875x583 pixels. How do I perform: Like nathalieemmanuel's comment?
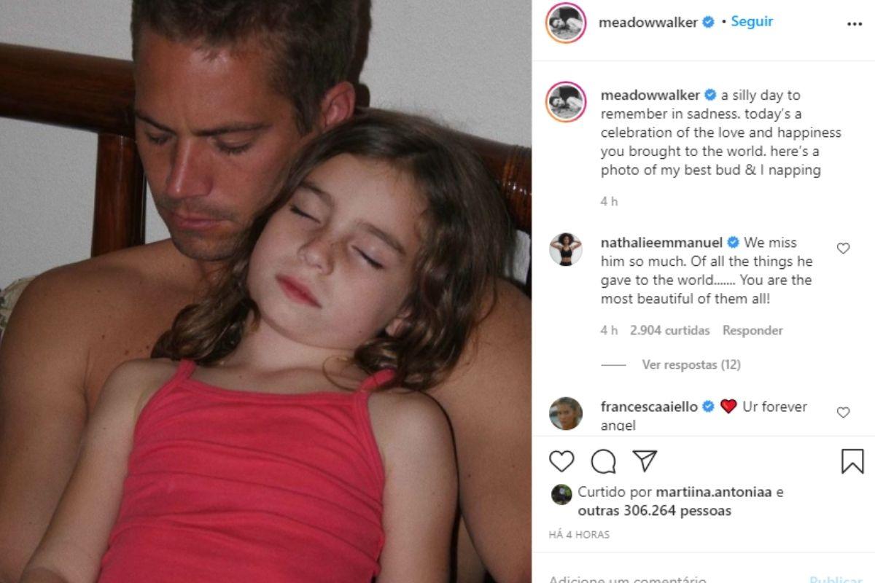pos(843,249)
